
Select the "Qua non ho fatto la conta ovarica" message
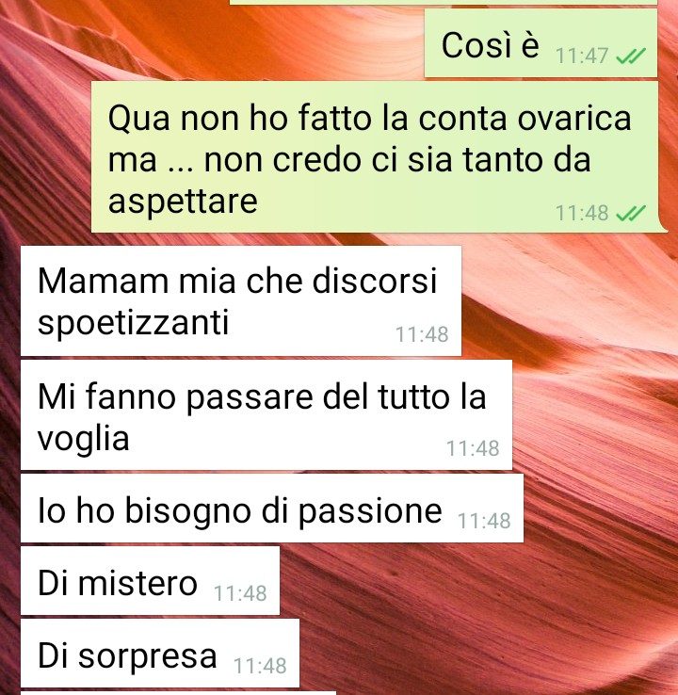pyautogui.click(x=377, y=156)
